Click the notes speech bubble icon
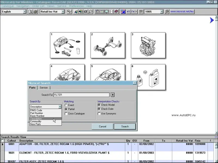Image resolution: width=218 pixels, height=163 pixels. click(x=141, y=12)
